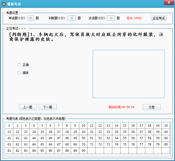Click the 多选题 count field
Image resolution: width=175 pixels, height=161 pixels.
[x=111, y=18]
